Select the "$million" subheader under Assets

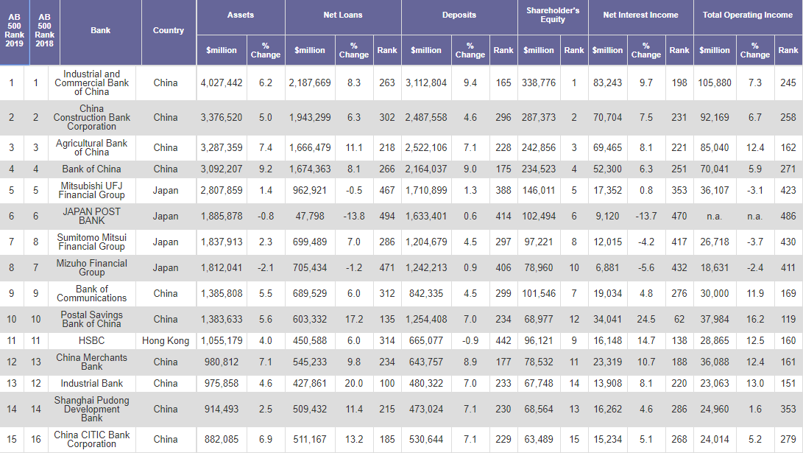pos(222,50)
